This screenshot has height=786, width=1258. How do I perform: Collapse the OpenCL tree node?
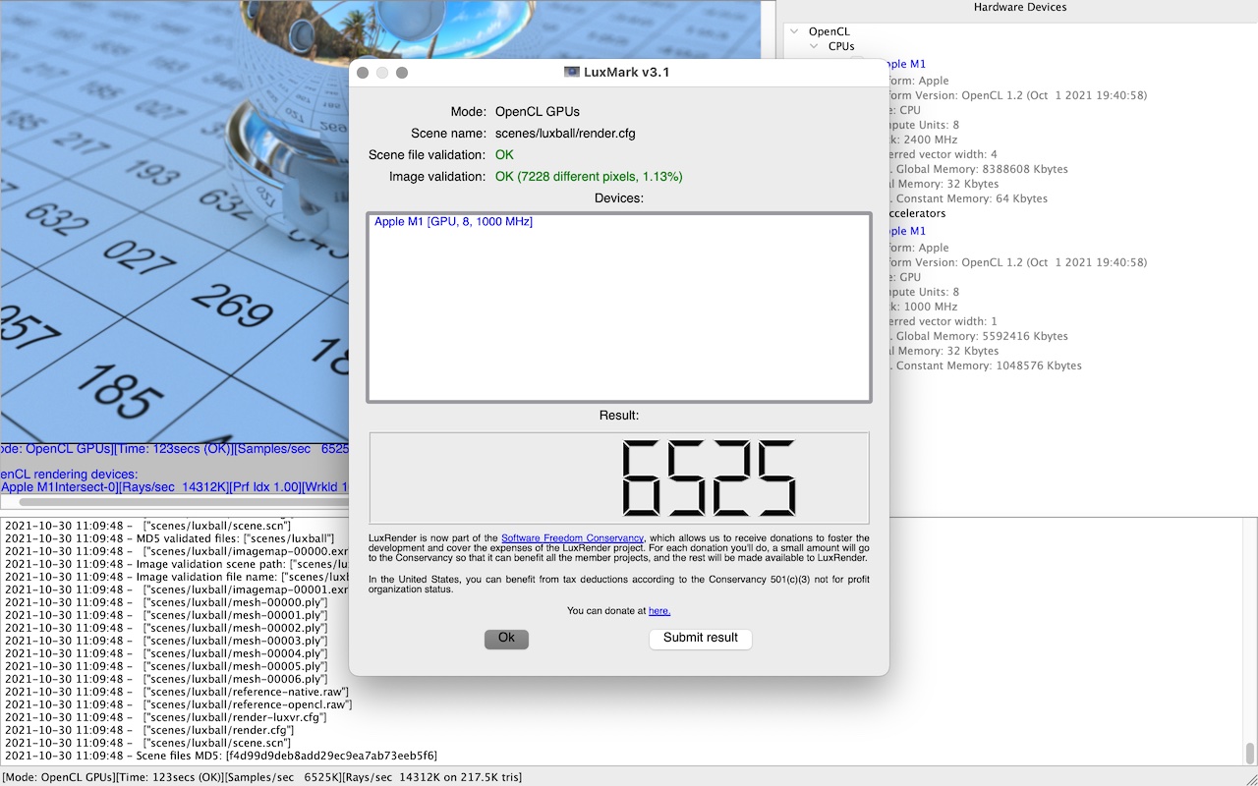pos(794,31)
